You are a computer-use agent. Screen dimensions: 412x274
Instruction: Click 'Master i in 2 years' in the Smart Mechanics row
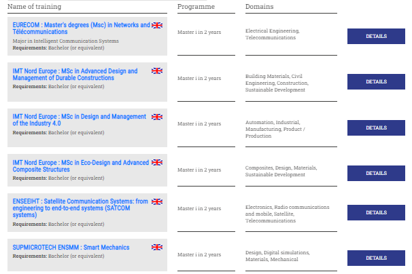tap(199, 254)
